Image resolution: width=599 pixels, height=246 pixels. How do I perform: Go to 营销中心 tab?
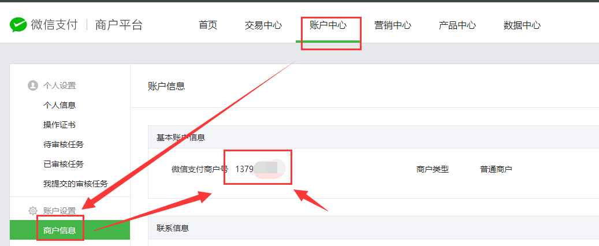393,25
